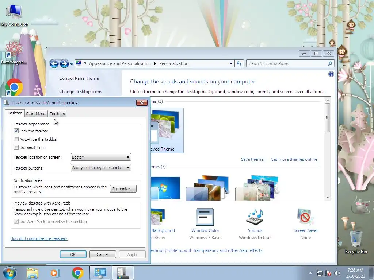Toggle Use Aero Peek checkbox

point(16,221)
